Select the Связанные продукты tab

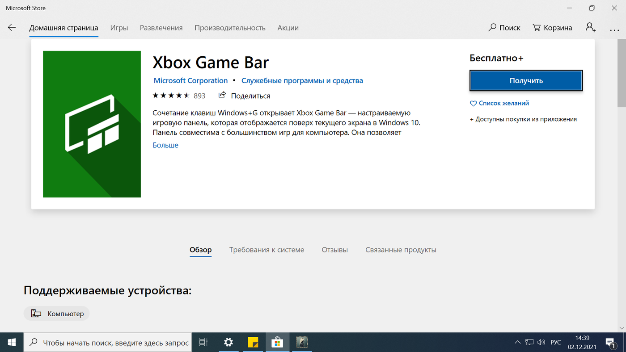(x=401, y=250)
